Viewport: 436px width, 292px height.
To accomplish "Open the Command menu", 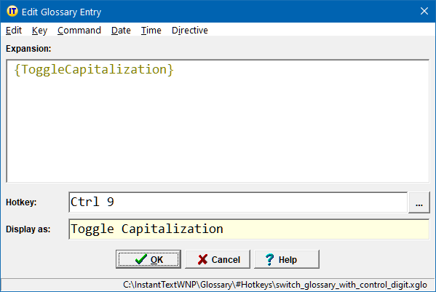I will click(x=79, y=30).
